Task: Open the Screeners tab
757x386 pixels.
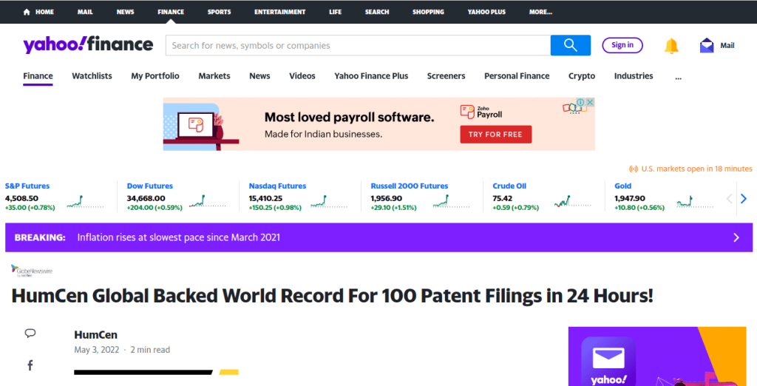Action: tap(446, 76)
